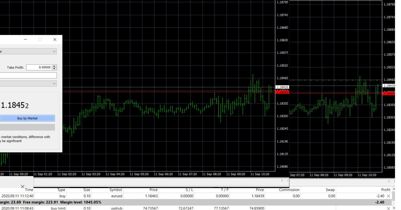Screen dimensions: 401x210
Task: Click the 1.18426 bid price label on left chart
Action: pos(282,87)
